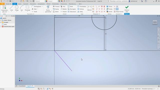Click the red lock fix constraint icon

point(104,6)
